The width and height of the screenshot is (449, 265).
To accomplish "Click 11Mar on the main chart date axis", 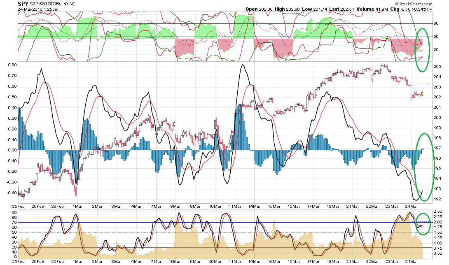I will [x=234, y=206].
